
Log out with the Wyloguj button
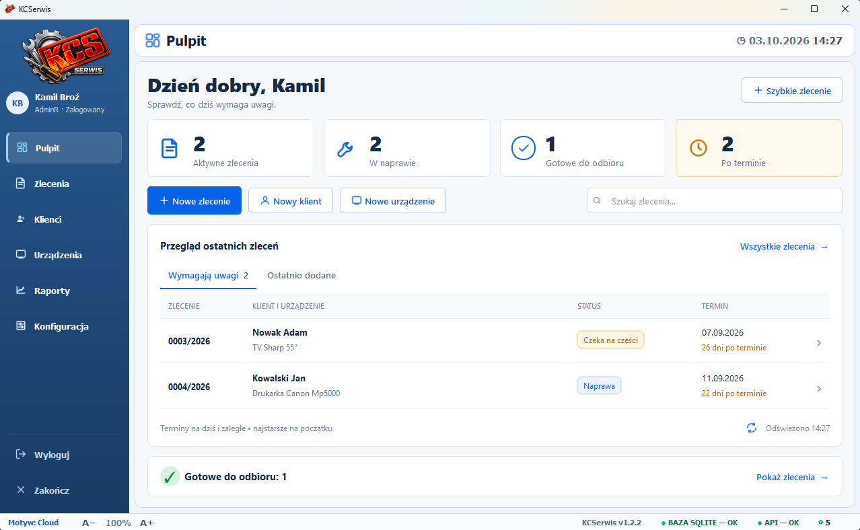(65, 455)
